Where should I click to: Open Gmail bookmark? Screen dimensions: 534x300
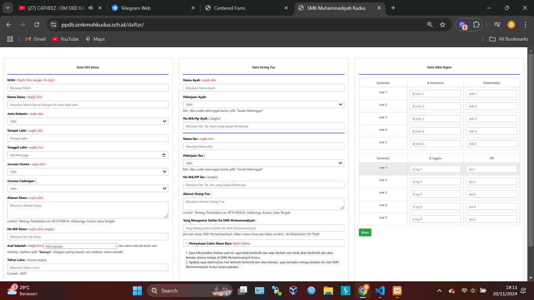tap(35, 39)
